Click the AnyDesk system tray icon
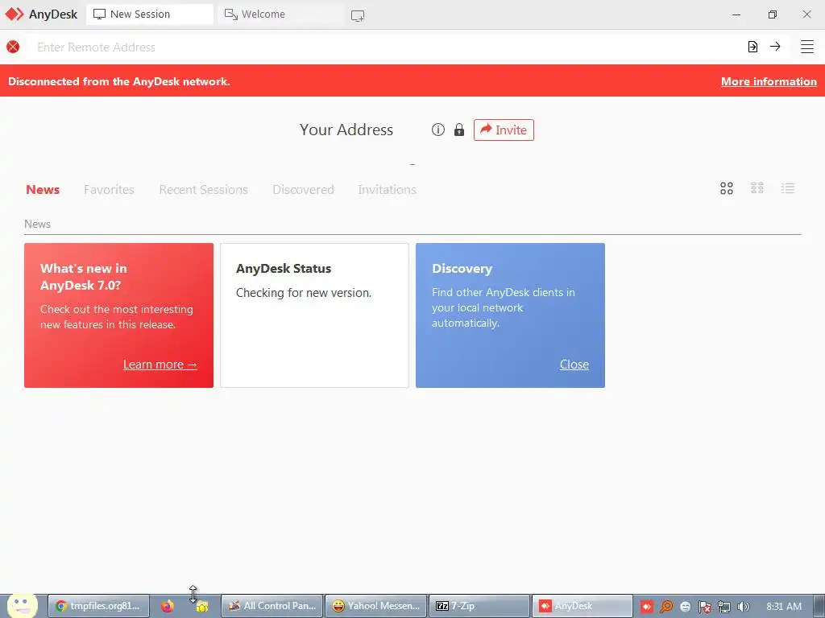 point(647,607)
